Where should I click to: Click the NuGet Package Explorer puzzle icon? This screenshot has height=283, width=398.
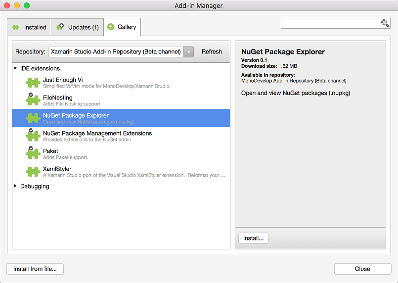pos(33,118)
